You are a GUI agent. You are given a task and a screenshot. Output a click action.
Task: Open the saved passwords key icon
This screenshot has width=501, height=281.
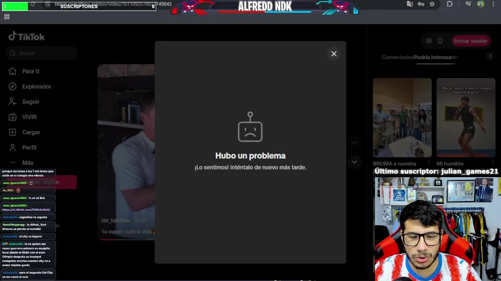pos(421,4)
